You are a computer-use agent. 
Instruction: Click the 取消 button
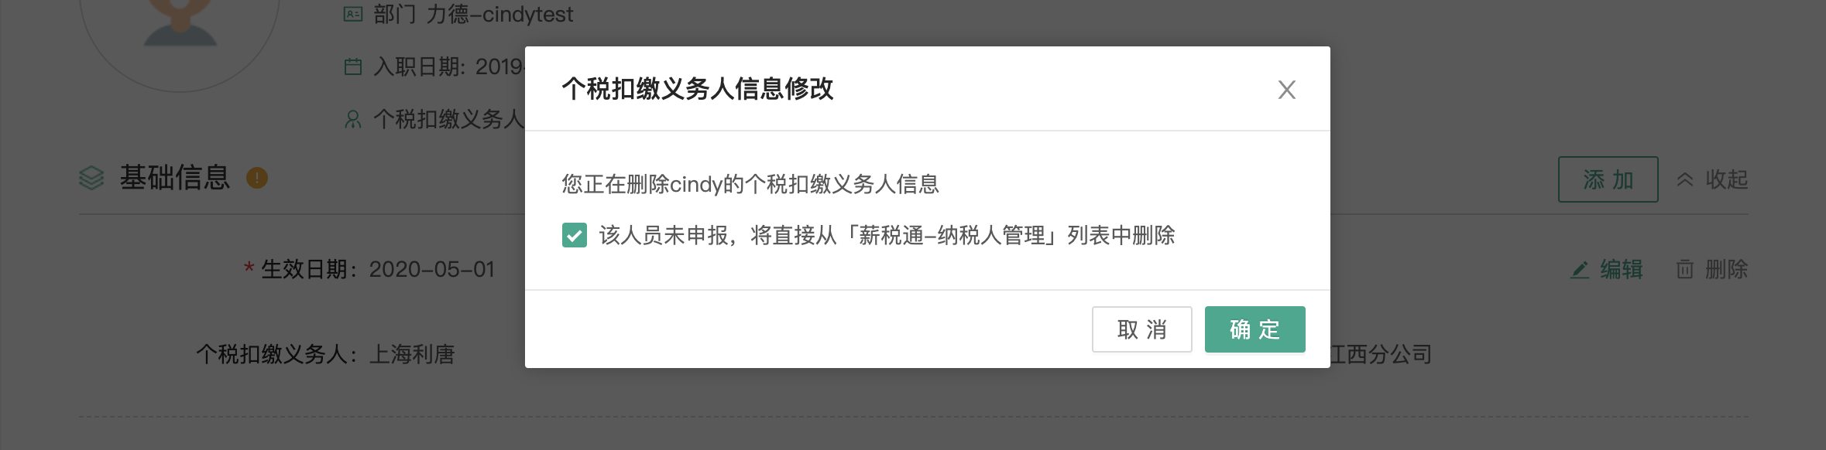pyautogui.click(x=1141, y=329)
